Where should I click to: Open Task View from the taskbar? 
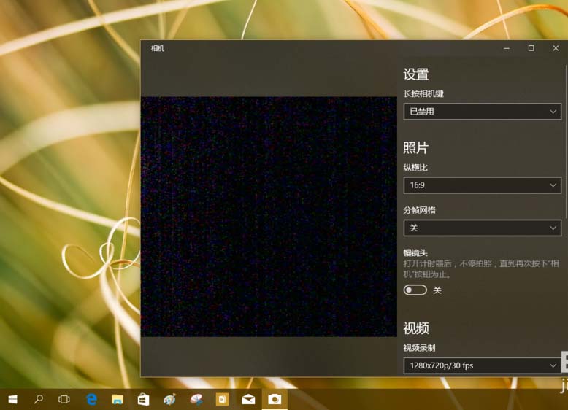click(64, 399)
